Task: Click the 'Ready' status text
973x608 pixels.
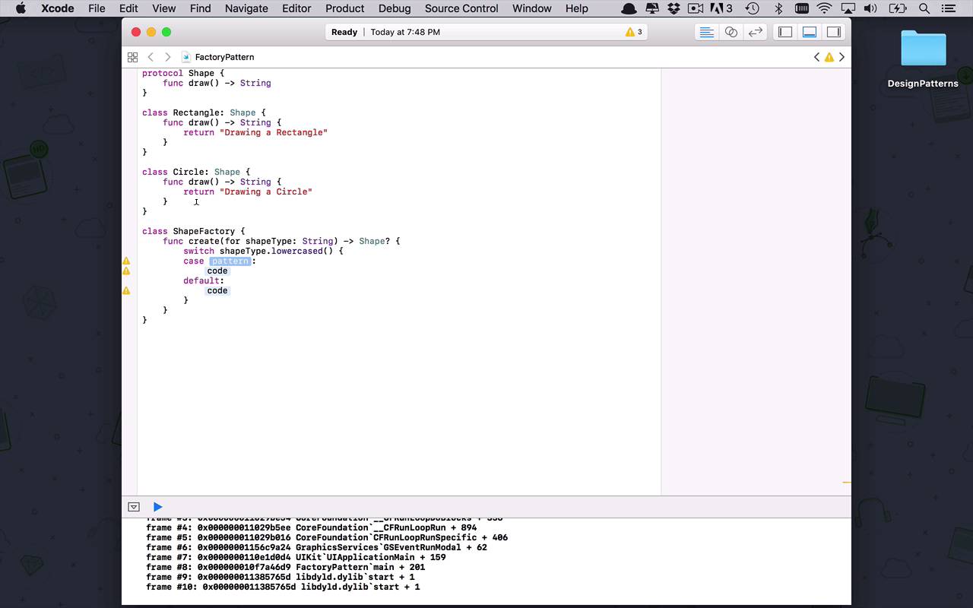Action: [344, 32]
